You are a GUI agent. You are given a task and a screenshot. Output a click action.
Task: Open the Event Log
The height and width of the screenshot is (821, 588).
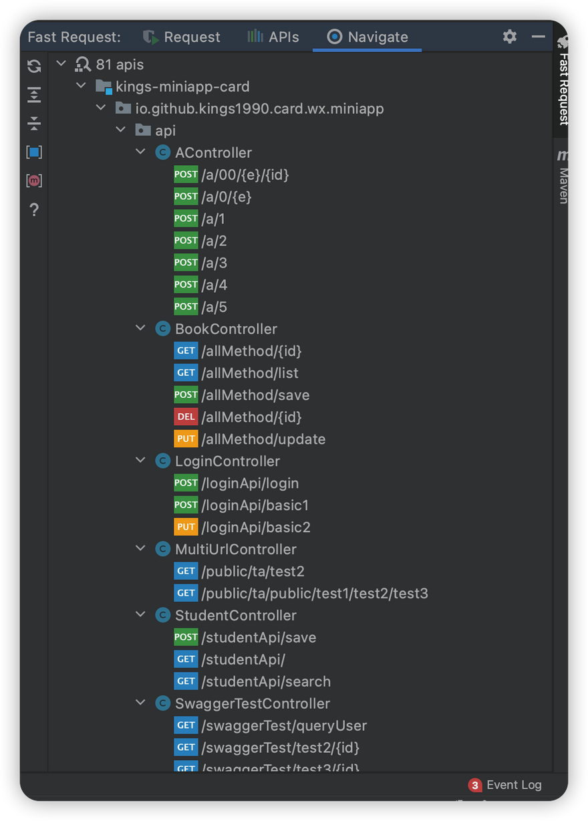[x=505, y=785]
